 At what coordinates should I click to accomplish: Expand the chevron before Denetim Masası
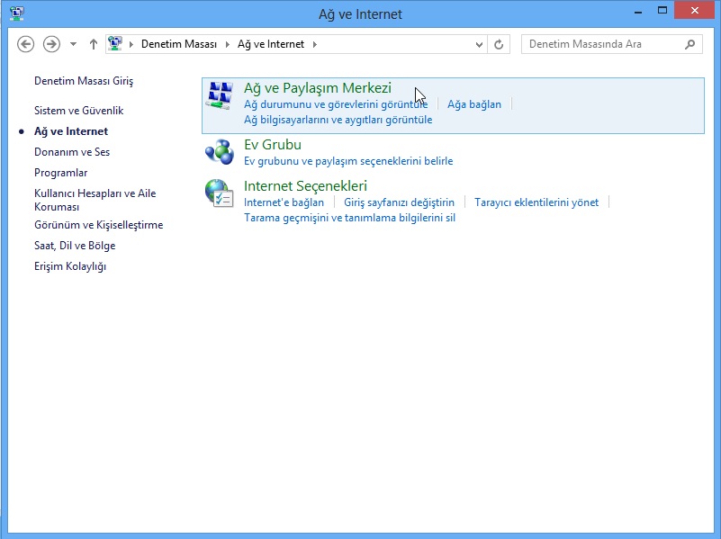click(131, 44)
